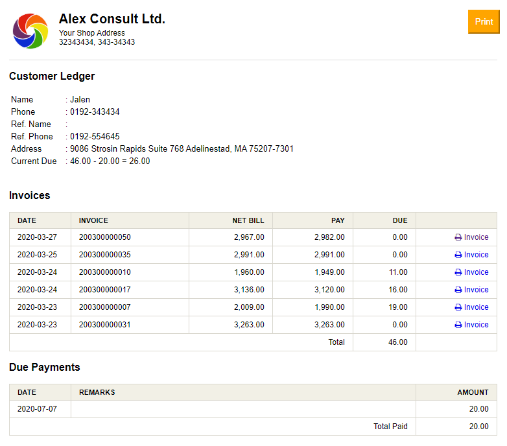Screen dimensions: 507x446
Task: Click printer icon for invoice 200300000050
Action: [458, 237]
